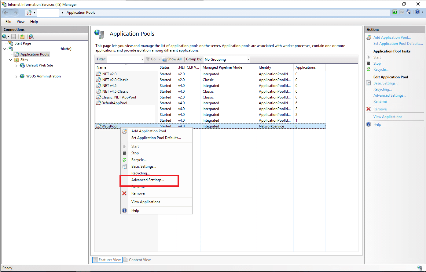Click the Save icon in the Connections toolbar

click(x=14, y=37)
